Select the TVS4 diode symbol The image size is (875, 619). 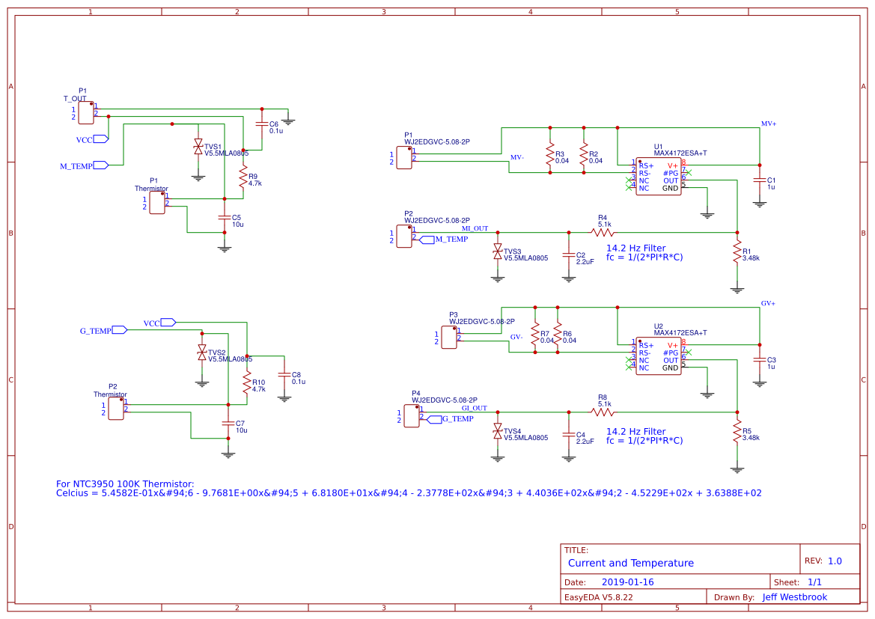coord(499,430)
